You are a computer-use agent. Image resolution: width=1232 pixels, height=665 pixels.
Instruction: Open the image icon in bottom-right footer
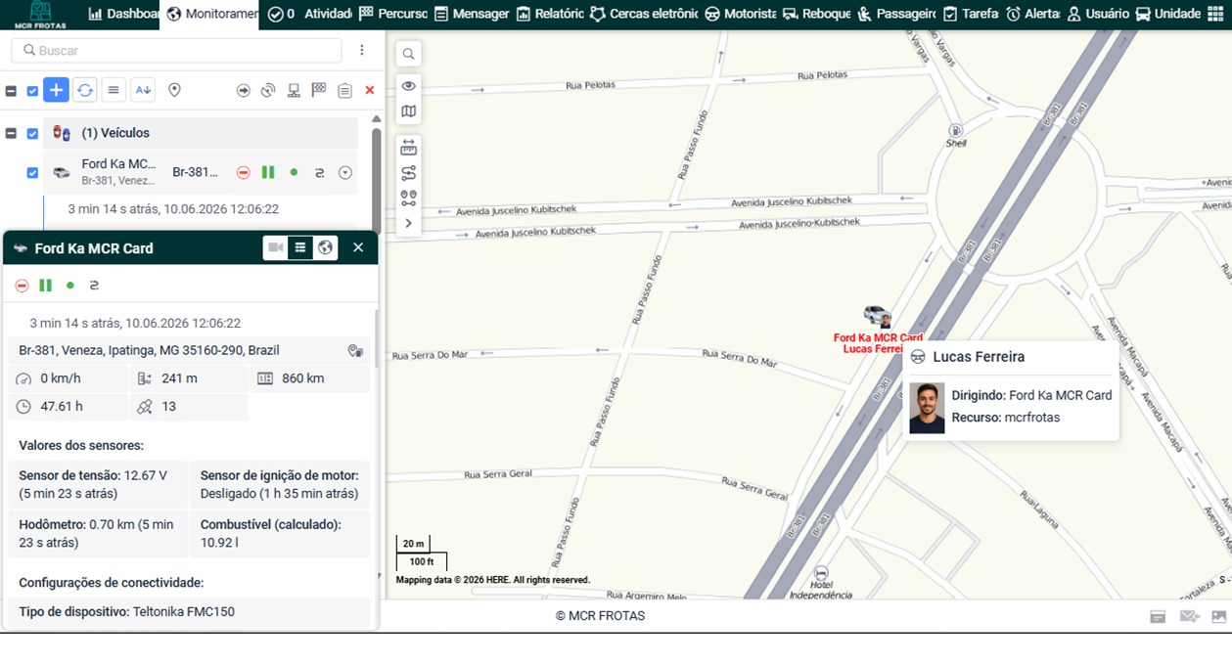pos(1218,616)
